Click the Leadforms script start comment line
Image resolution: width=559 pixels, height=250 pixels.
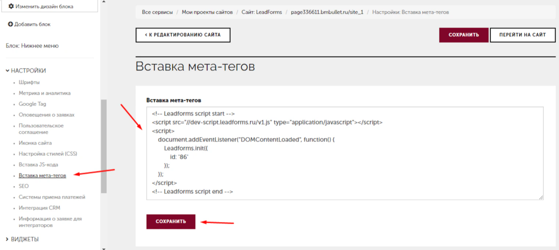click(193, 114)
